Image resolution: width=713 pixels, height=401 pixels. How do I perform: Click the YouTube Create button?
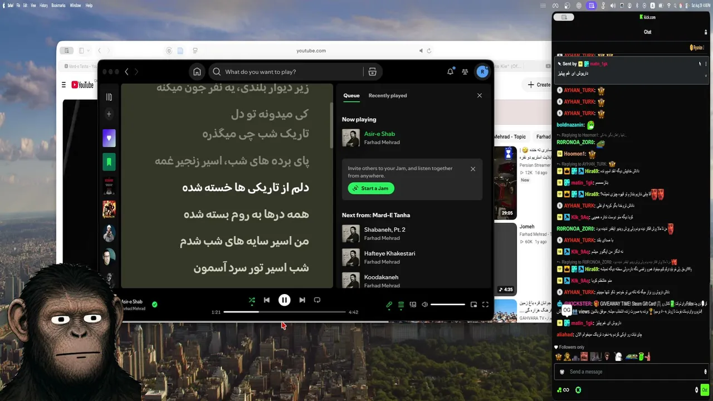click(539, 85)
